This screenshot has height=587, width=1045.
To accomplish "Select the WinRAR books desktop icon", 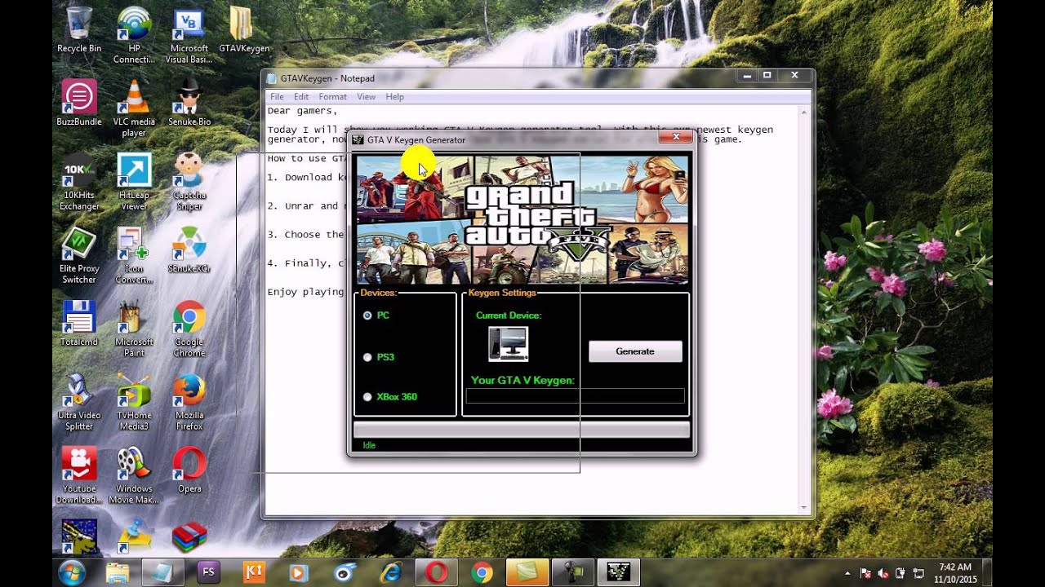I will 189,537.
